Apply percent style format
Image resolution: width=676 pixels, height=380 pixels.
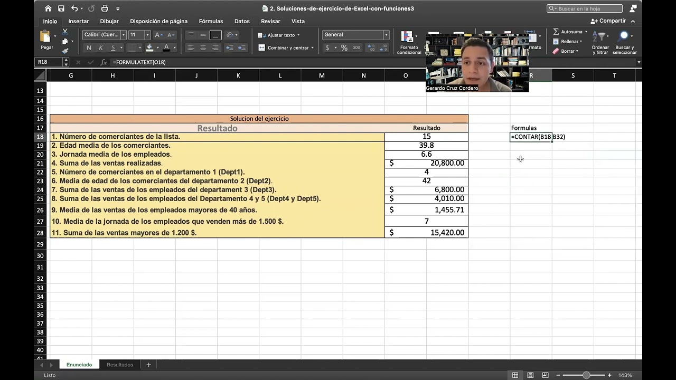344,47
